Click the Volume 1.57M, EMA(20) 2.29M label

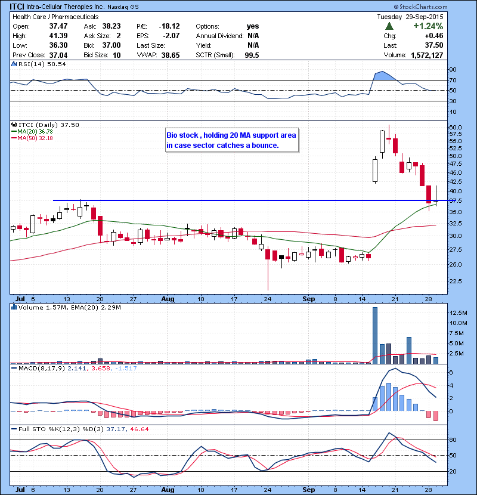tap(69, 308)
